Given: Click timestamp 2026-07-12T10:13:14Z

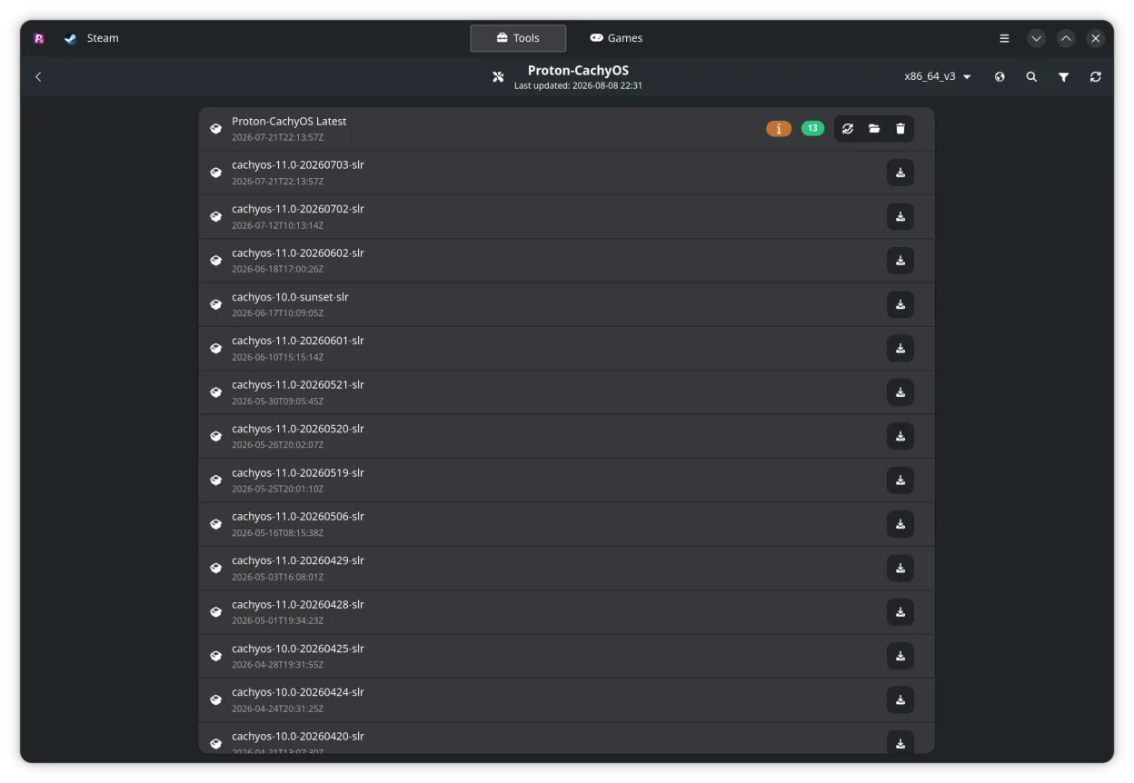Looking at the screenshot, I should coord(277,225).
